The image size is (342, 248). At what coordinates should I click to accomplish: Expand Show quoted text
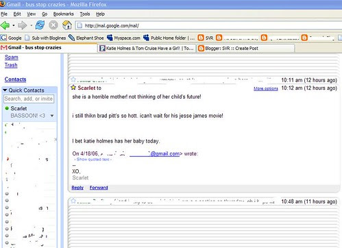tap(93, 160)
